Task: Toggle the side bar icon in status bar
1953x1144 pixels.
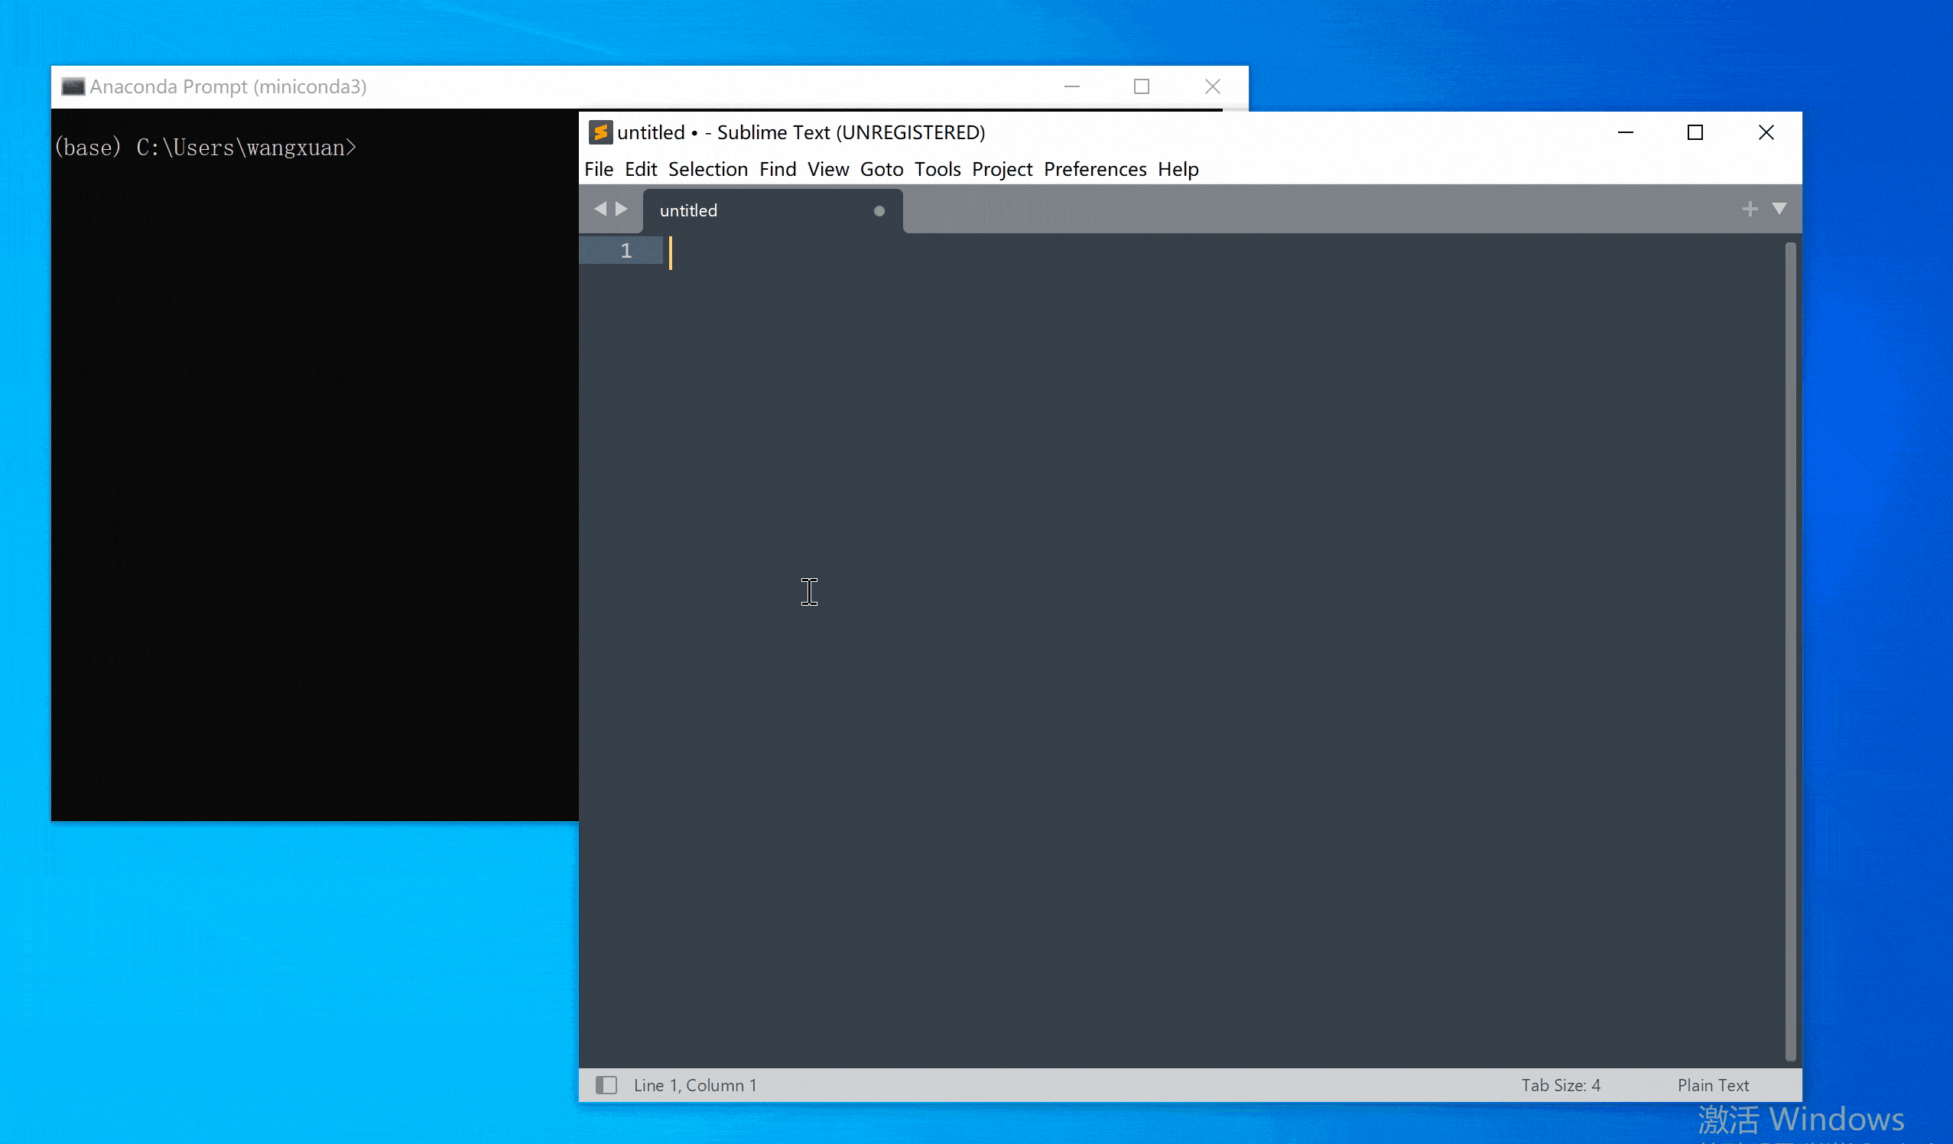Action: tap(606, 1085)
